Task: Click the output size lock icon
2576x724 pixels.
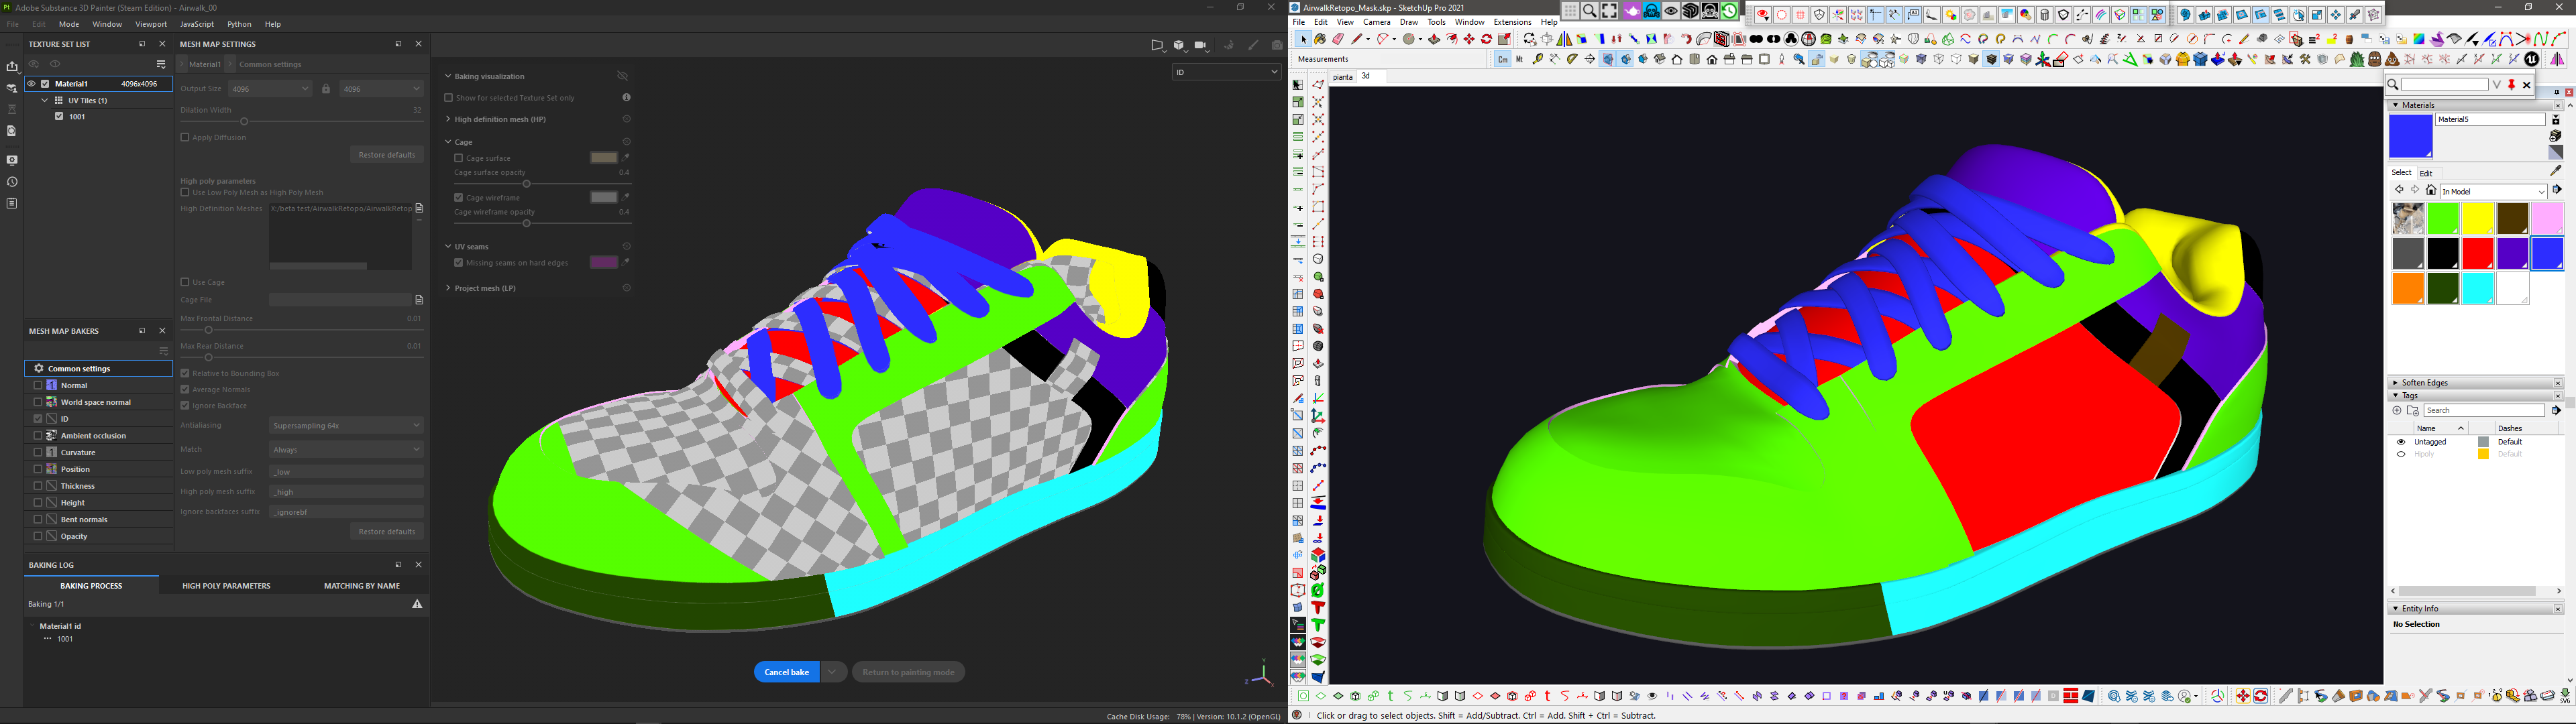Action: point(326,89)
